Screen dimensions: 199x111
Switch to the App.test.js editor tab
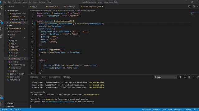tap(71, 6)
